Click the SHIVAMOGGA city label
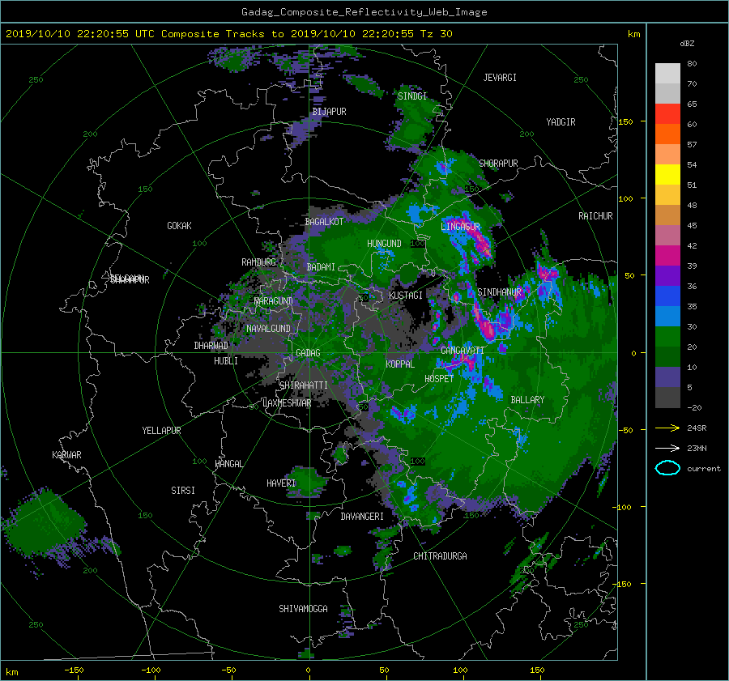This screenshot has width=729, height=681. tap(303, 609)
